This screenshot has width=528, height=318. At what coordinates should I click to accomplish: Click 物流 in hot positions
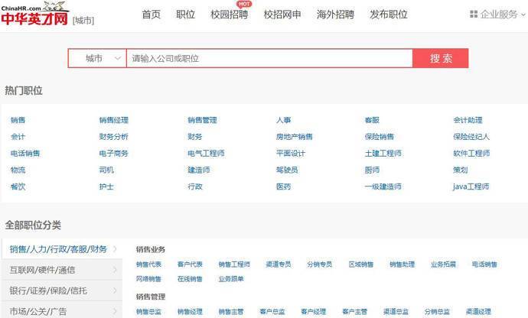tap(18, 170)
